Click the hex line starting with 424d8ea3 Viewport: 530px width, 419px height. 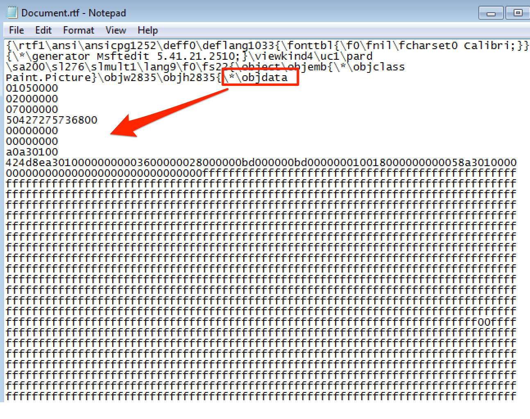coord(261,163)
